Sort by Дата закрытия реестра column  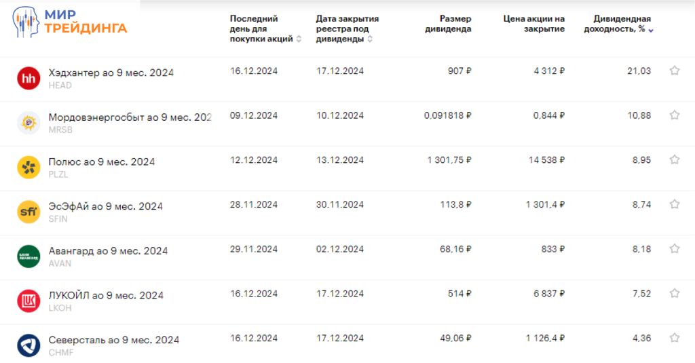click(x=347, y=29)
